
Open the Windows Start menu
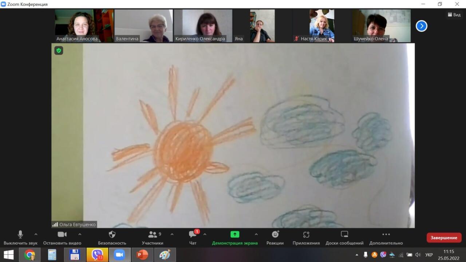tap(9, 255)
